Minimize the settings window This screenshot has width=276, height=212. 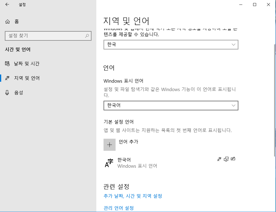(241, 5)
